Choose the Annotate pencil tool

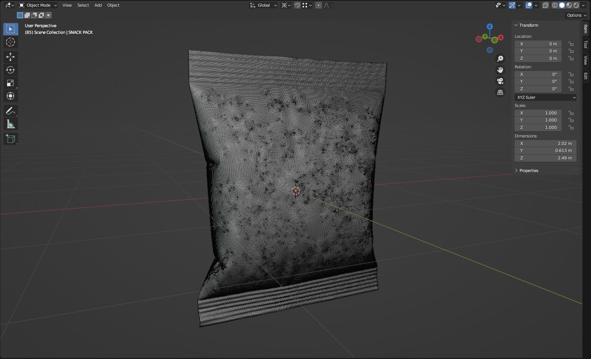[10, 111]
